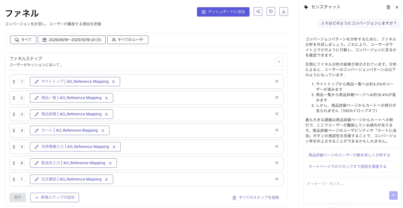Remove 配送先入力 tag from step 6

110,163
